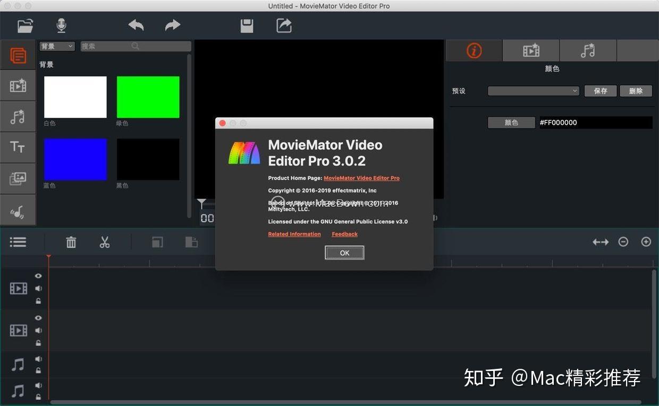Screen dimensions: 659x406
Task: Split the clip with the scissors icon
Action: 104,241
